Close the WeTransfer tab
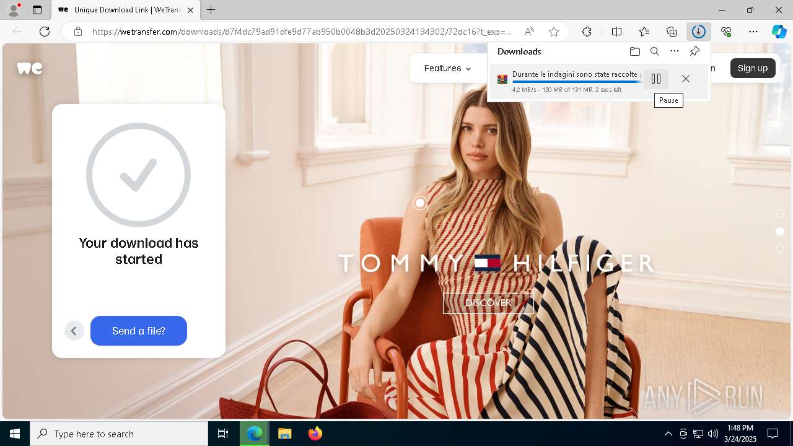 [191, 10]
